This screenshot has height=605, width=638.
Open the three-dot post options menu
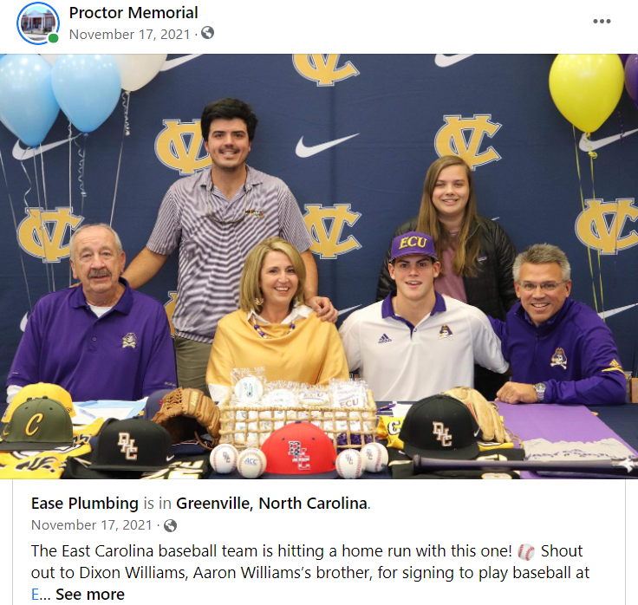(602, 21)
